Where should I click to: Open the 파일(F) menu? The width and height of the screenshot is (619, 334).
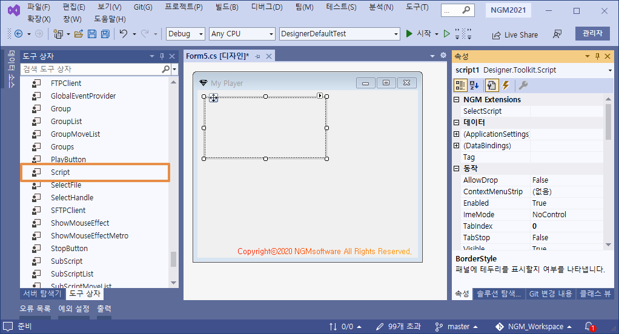pyautogui.click(x=39, y=7)
